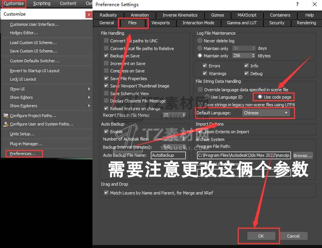Select the Never delete log radio button
Viewport: 322px width, 248px height.
pyautogui.click(x=200, y=41)
